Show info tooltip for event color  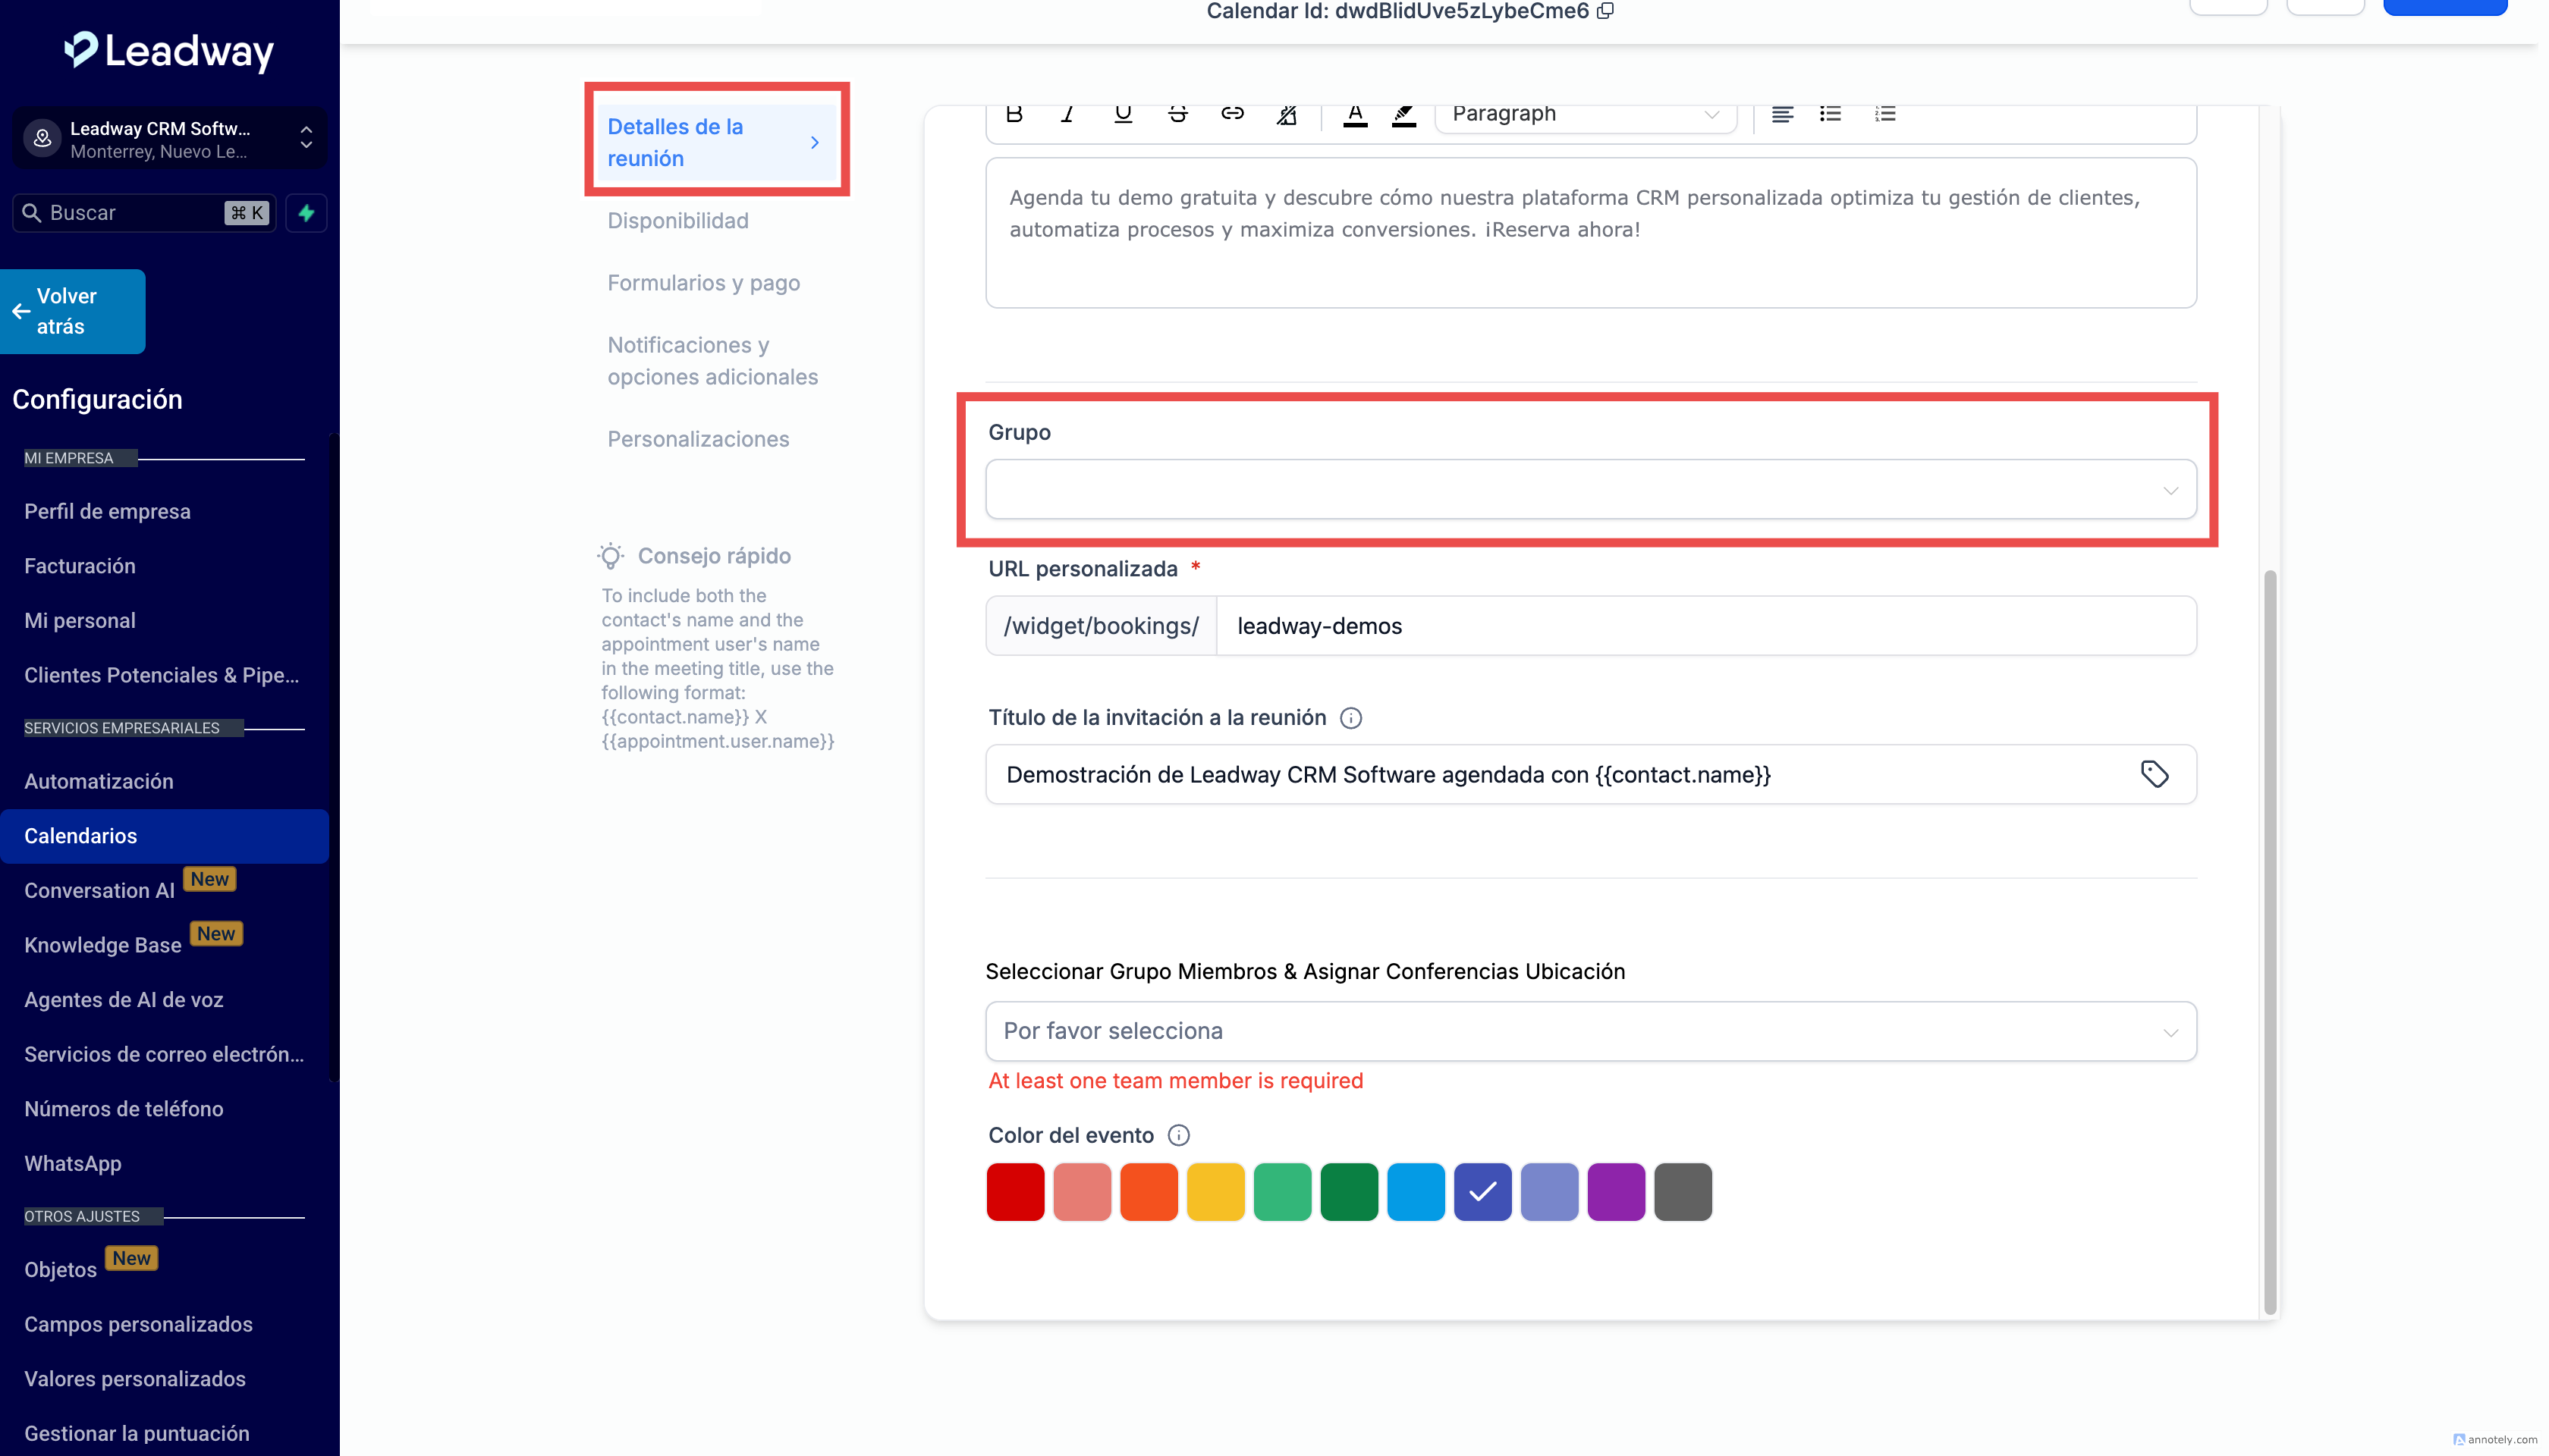pos(1178,1135)
